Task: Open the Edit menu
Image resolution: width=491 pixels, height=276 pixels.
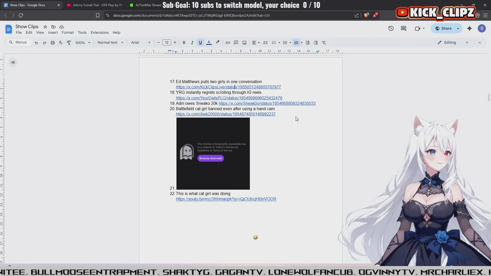Action: tap(29, 33)
